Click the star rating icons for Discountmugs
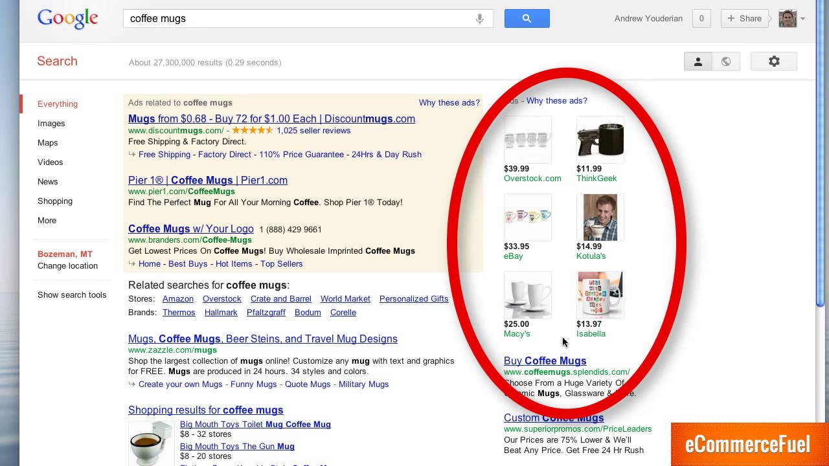829x466 pixels. tap(252, 130)
